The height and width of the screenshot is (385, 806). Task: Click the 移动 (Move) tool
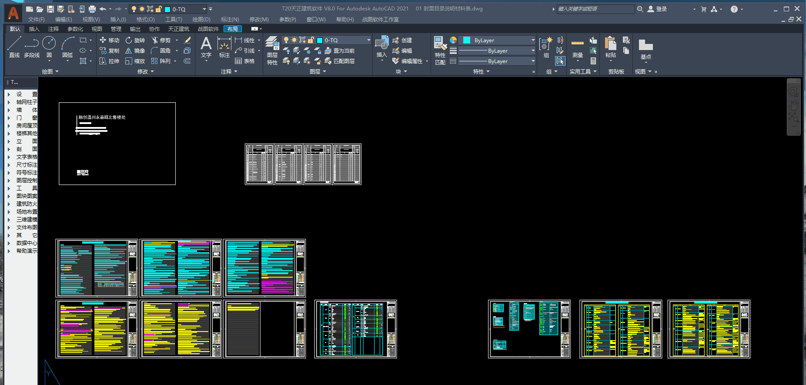click(109, 40)
